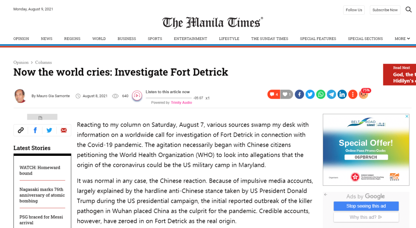Click the angry face reaction emoji
The width and height of the screenshot is (416, 228).
pos(363,94)
